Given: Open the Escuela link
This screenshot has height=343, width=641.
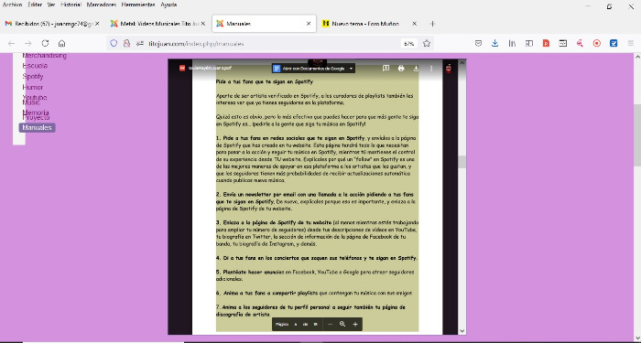Looking at the screenshot, I should coord(35,65).
